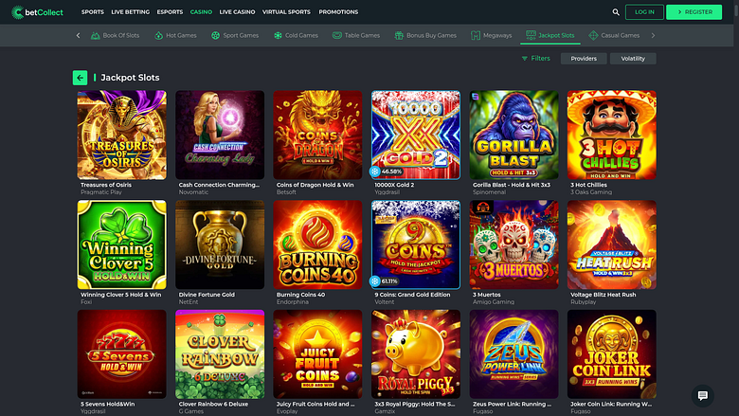Click the Filters funnel icon
The image size is (739, 416).
click(x=525, y=59)
